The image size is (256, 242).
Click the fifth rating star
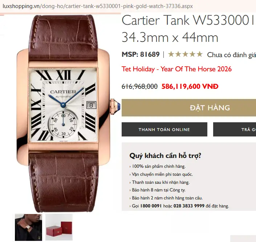click(x=200, y=54)
